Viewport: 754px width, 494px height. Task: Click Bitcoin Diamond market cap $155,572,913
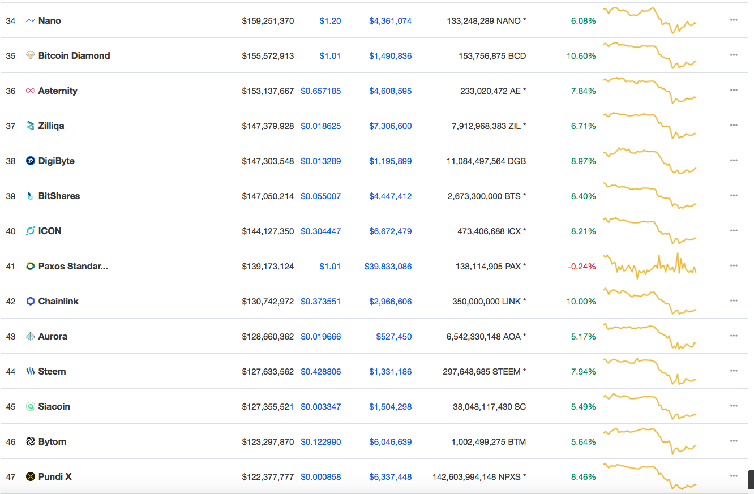tap(268, 56)
